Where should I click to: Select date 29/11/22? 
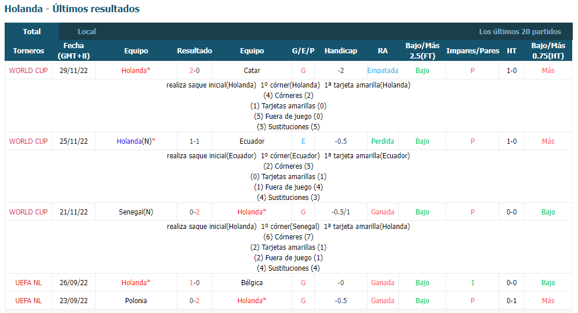point(74,70)
